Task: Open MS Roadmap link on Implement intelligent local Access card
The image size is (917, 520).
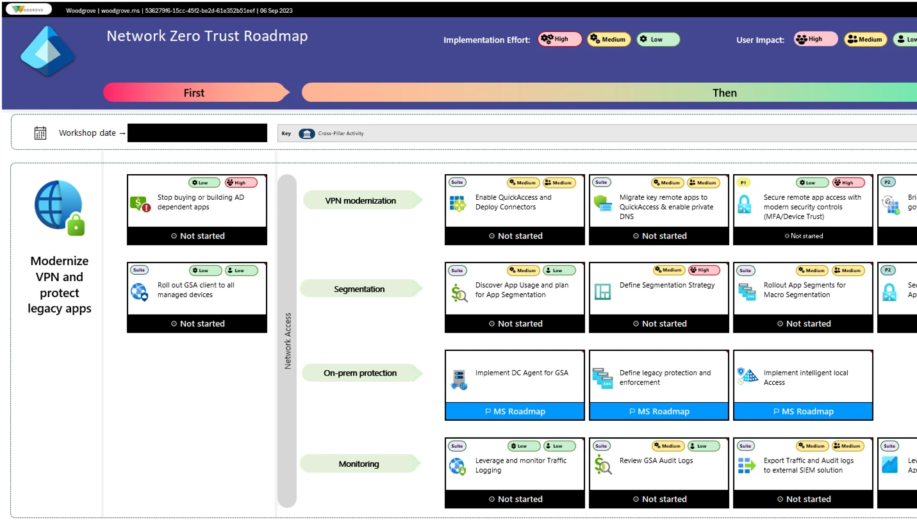Action: [803, 411]
